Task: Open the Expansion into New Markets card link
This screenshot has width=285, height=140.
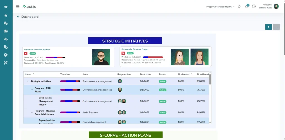Action: coord(37,49)
